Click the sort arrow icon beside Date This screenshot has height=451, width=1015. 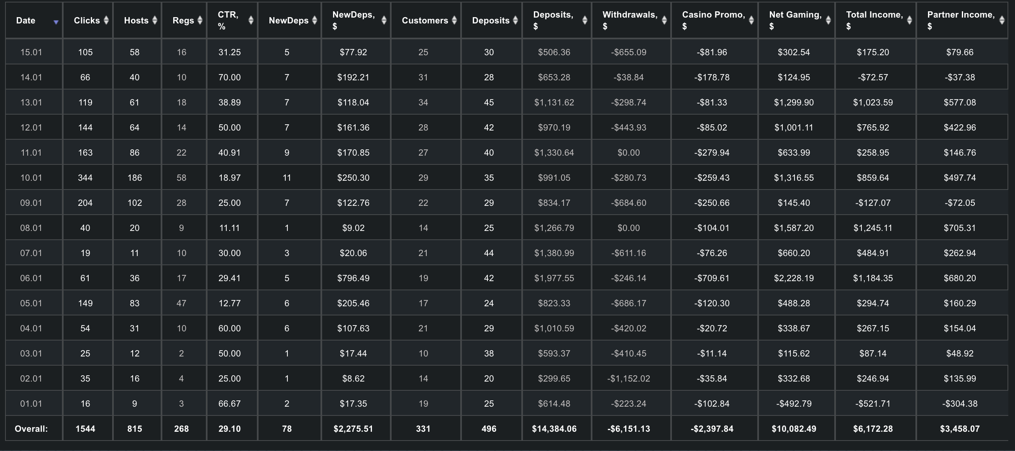pos(56,22)
